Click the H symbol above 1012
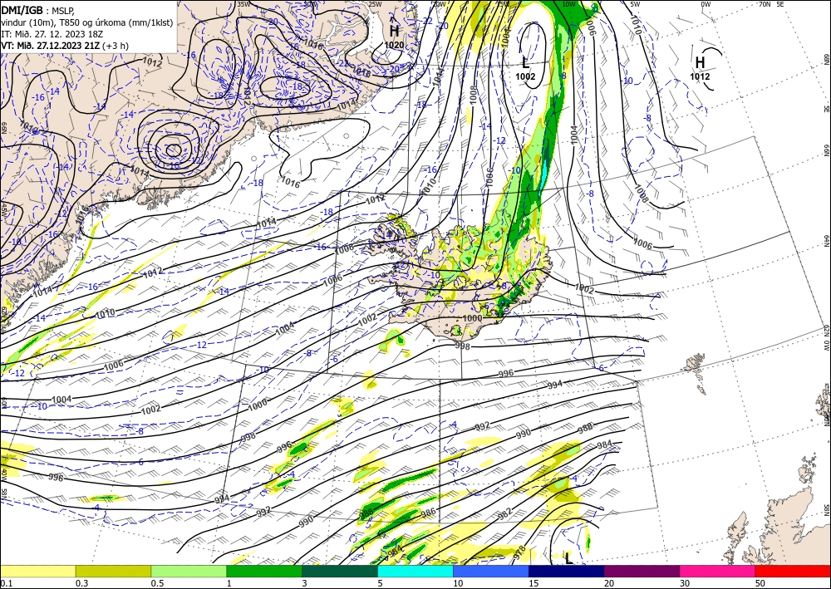831x589 pixels. tap(700, 62)
